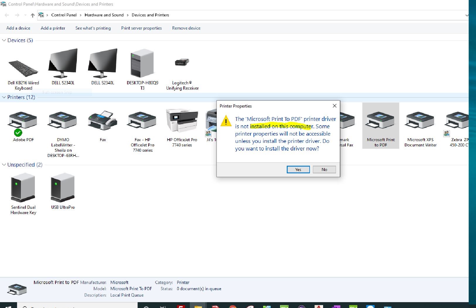
Task: Click the title bar Control Panel icon
Action: coord(3,4)
